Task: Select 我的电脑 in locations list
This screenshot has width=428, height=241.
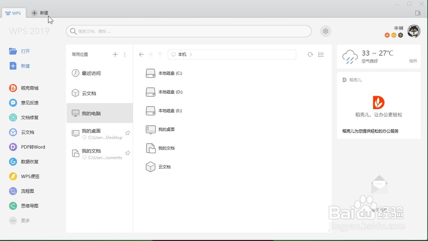Action: tap(100, 113)
